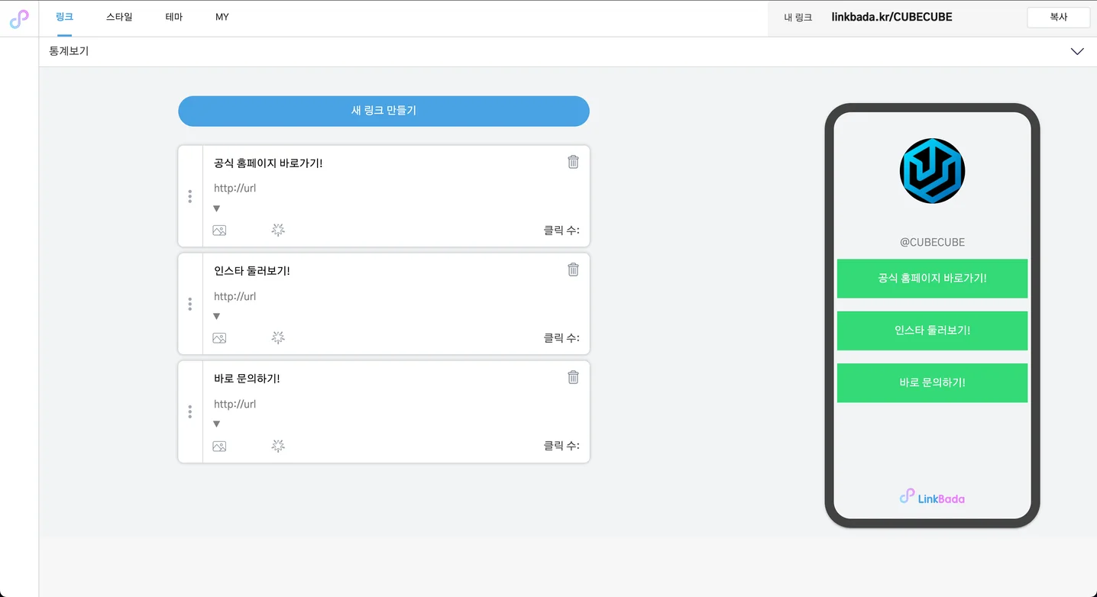The height and width of the screenshot is (597, 1097).
Task: Click drag handle dots of 바로 문의하기! card
Action: click(x=189, y=411)
